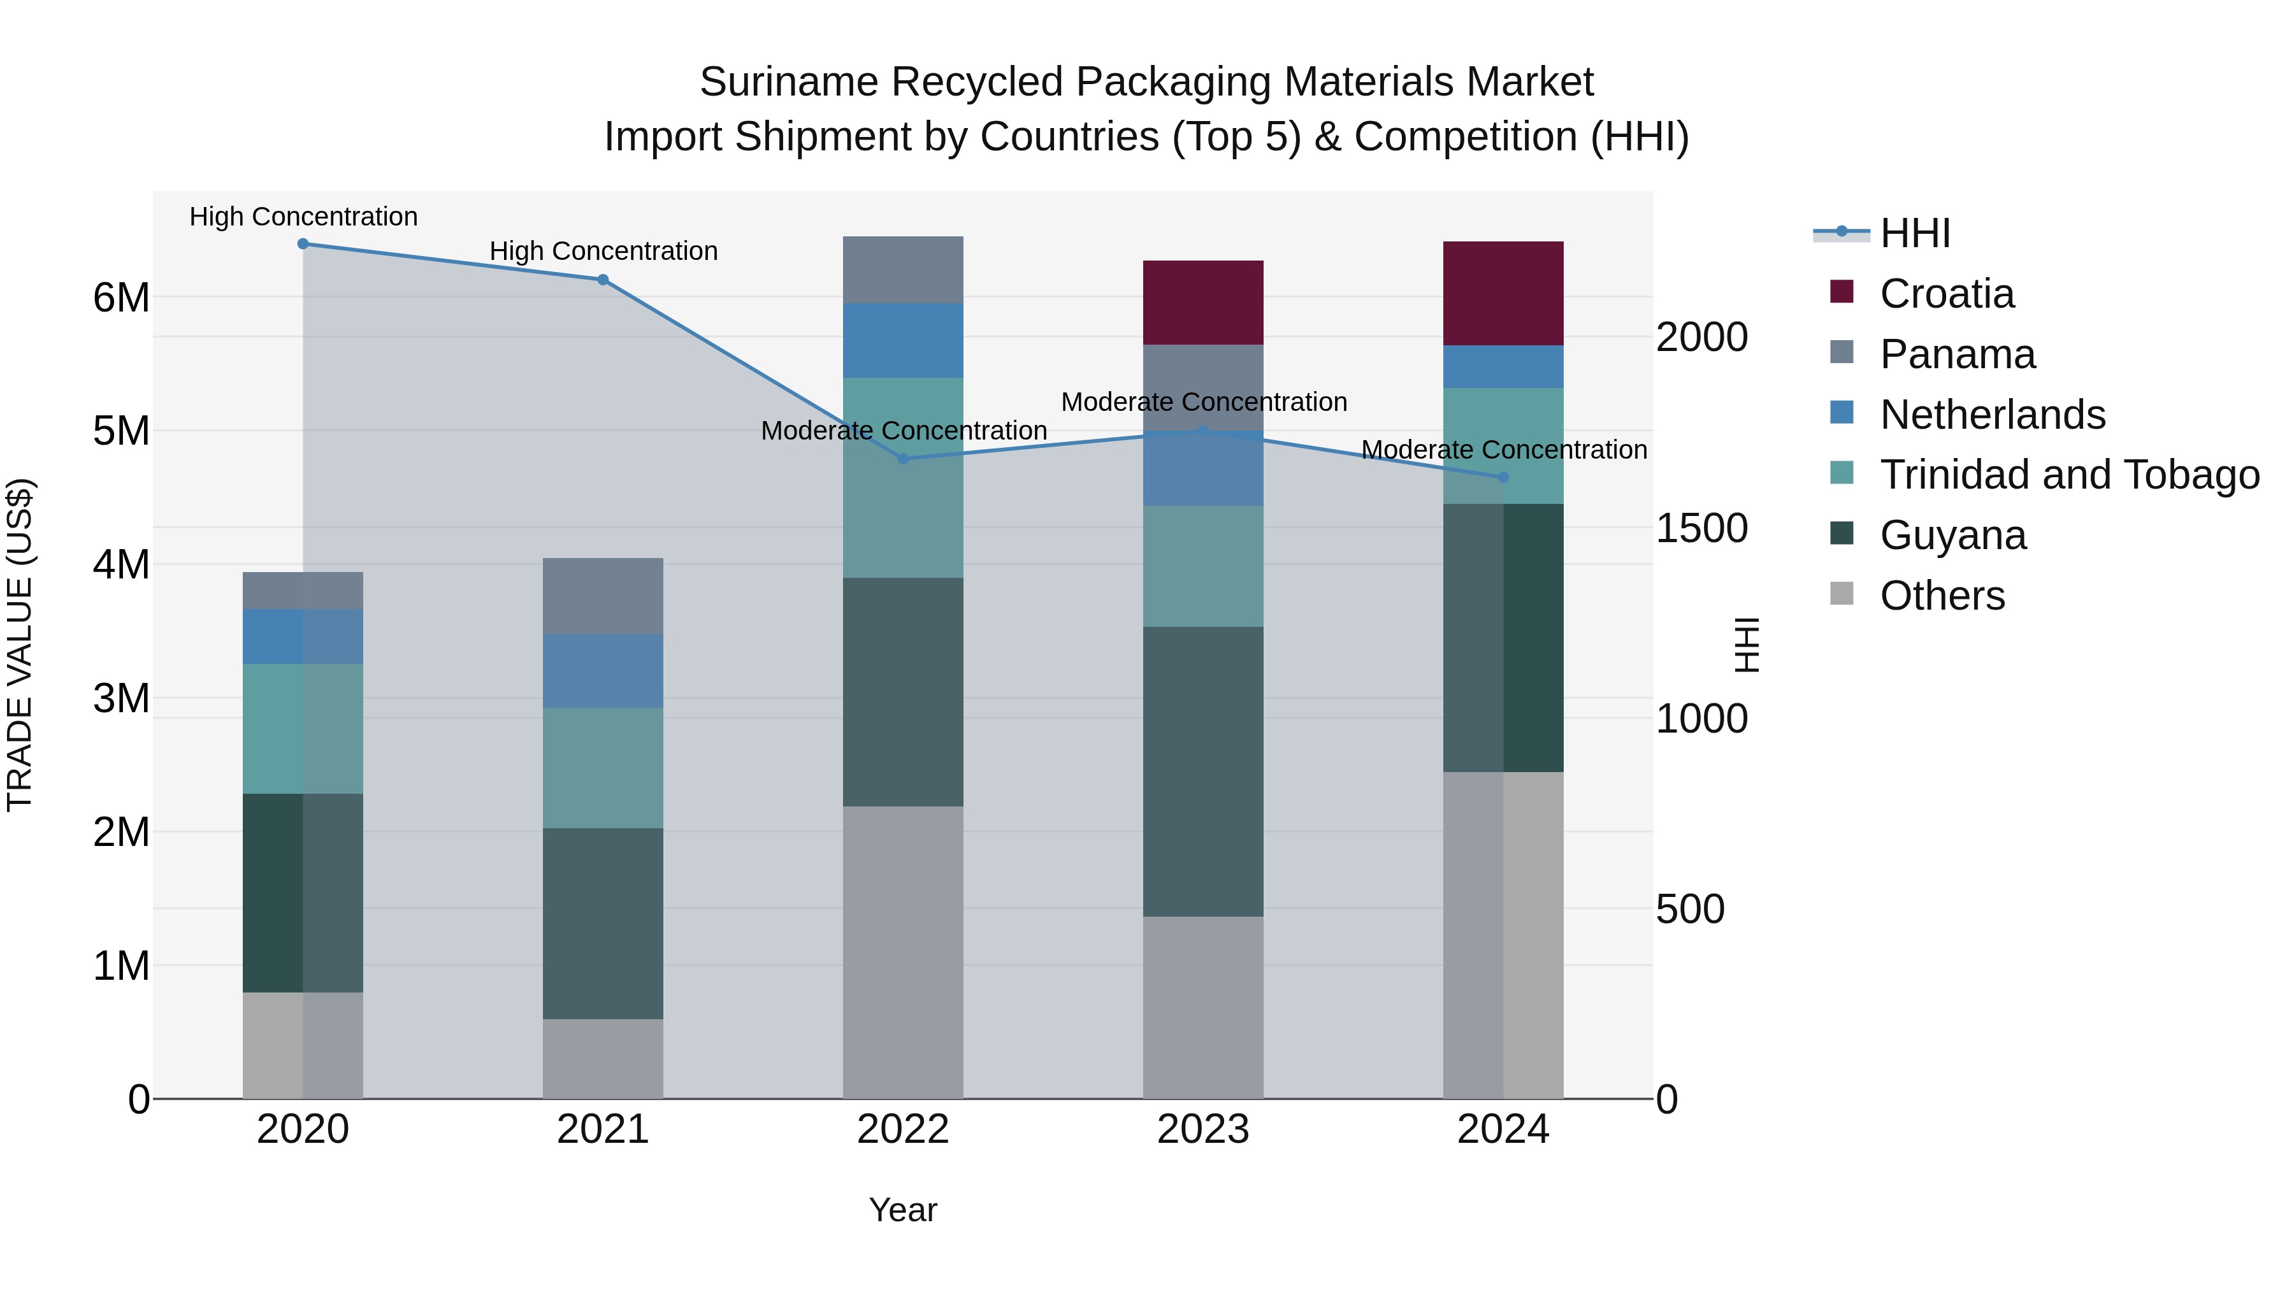2294x1290 pixels.
Task: Click the Panama segment atop the 2022 bar
Action: (x=903, y=269)
